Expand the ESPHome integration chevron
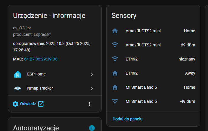This screenshot has width=208, height=131. (92, 74)
